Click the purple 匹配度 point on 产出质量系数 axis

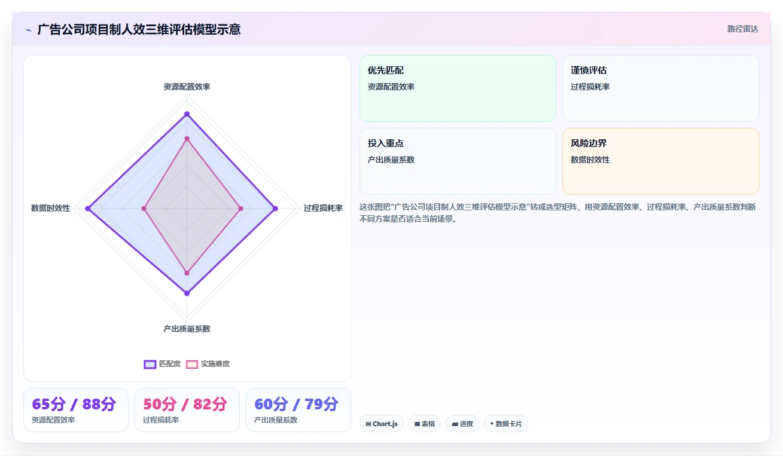click(x=187, y=293)
